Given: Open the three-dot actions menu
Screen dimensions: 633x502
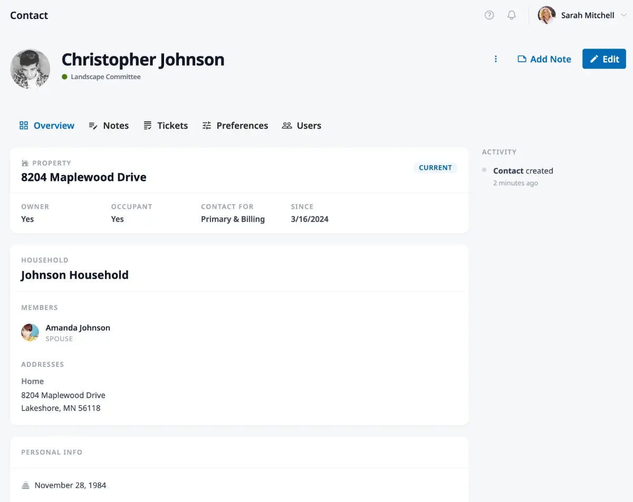Looking at the screenshot, I should 495,59.
